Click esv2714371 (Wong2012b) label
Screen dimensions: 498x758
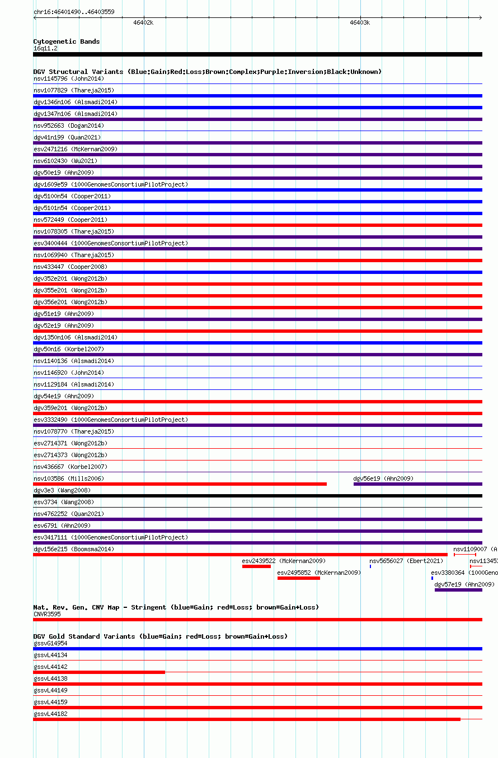click(71, 443)
